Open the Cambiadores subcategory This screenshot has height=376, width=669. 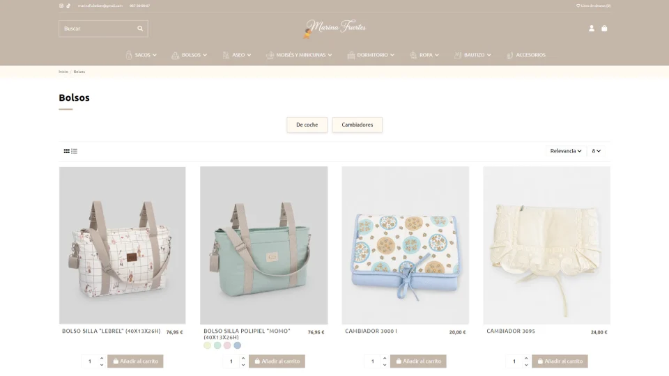[x=357, y=125]
